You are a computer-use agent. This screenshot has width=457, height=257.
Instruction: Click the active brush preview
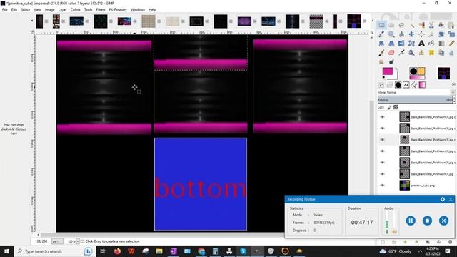pos(413,71)
